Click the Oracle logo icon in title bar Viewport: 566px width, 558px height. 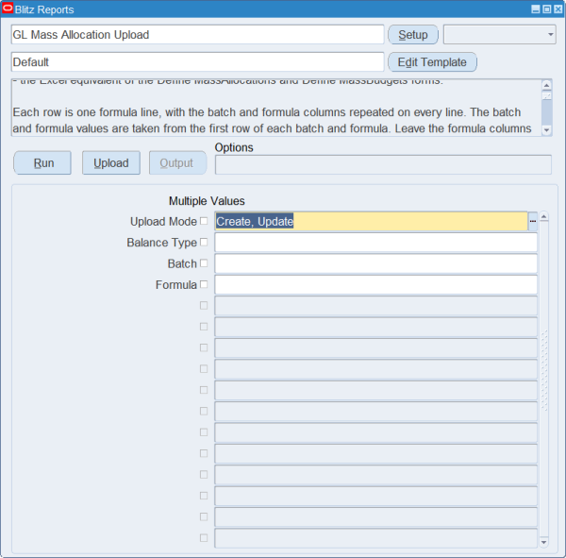[8, 8]
